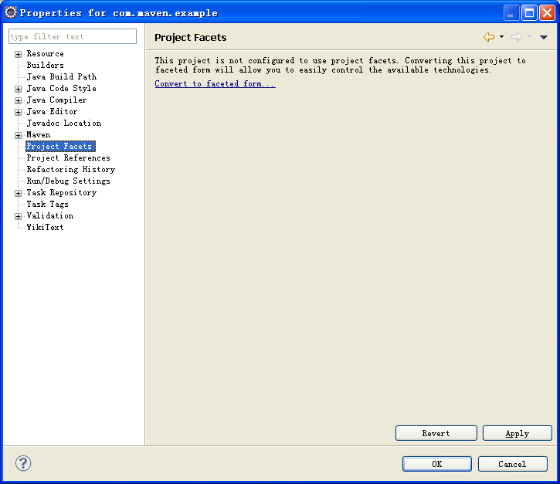
Task: Click the Revert button
Action: pyautogui.click(x=436, y=433)
